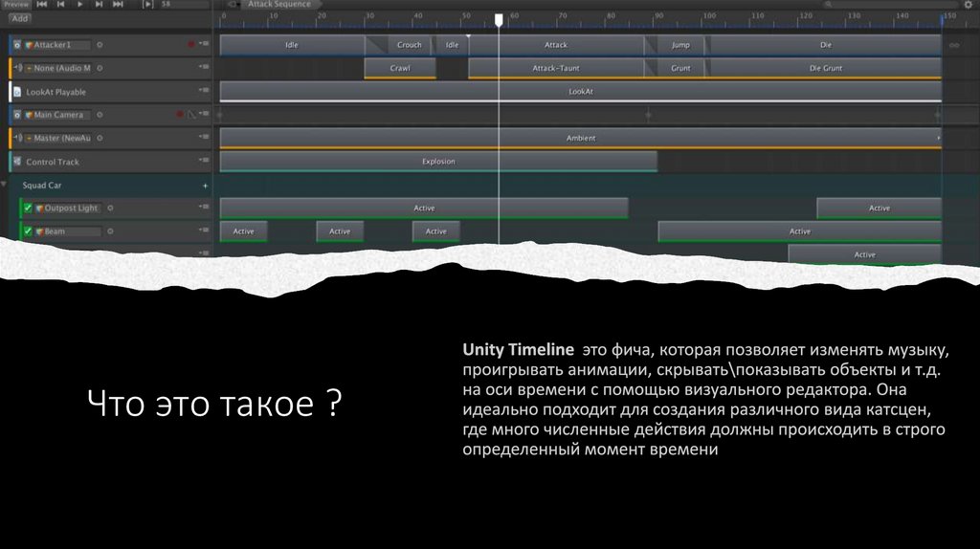The height and width of the screenshot is (549, 980).
Task: Uncheck the Outpost Light activation checkbox
Action: click(28, 208)
